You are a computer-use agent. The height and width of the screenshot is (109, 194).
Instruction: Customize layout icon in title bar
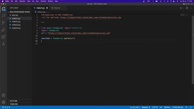pyautogui.click(x=192, y=4)
